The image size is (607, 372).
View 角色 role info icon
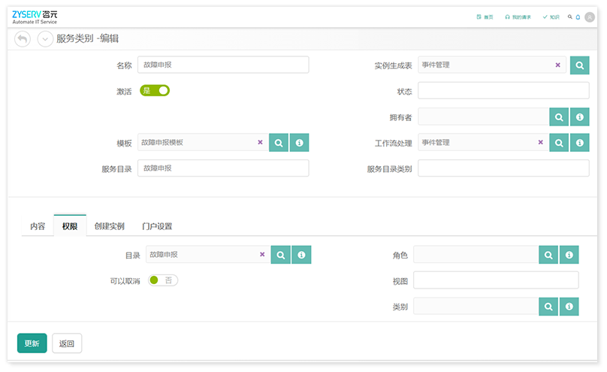pos(569,255)
